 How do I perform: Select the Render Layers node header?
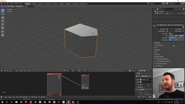54,74
